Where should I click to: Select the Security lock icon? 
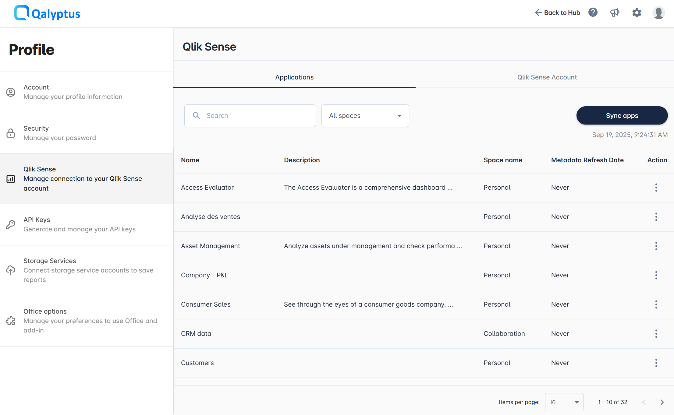point(11,133)
